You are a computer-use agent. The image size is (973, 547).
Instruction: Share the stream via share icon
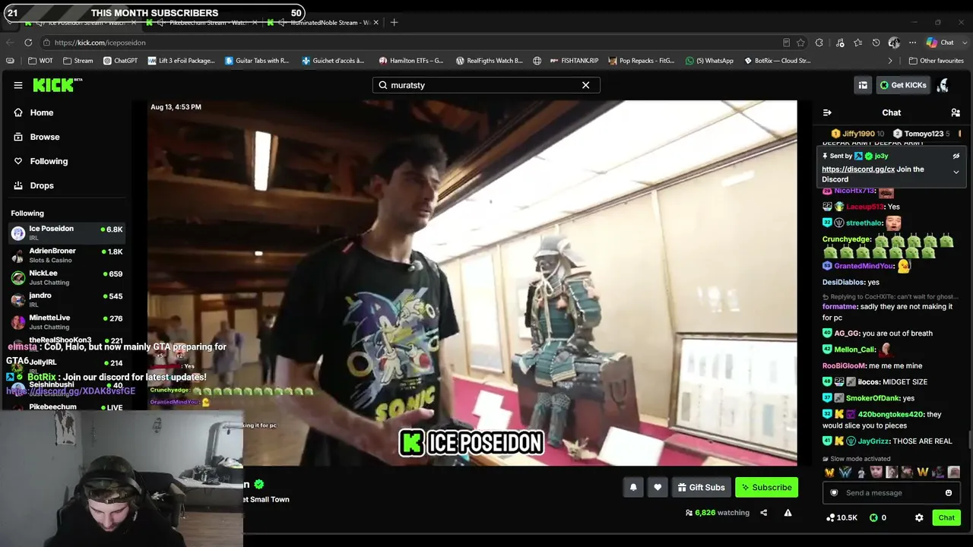tap(763, 513)
